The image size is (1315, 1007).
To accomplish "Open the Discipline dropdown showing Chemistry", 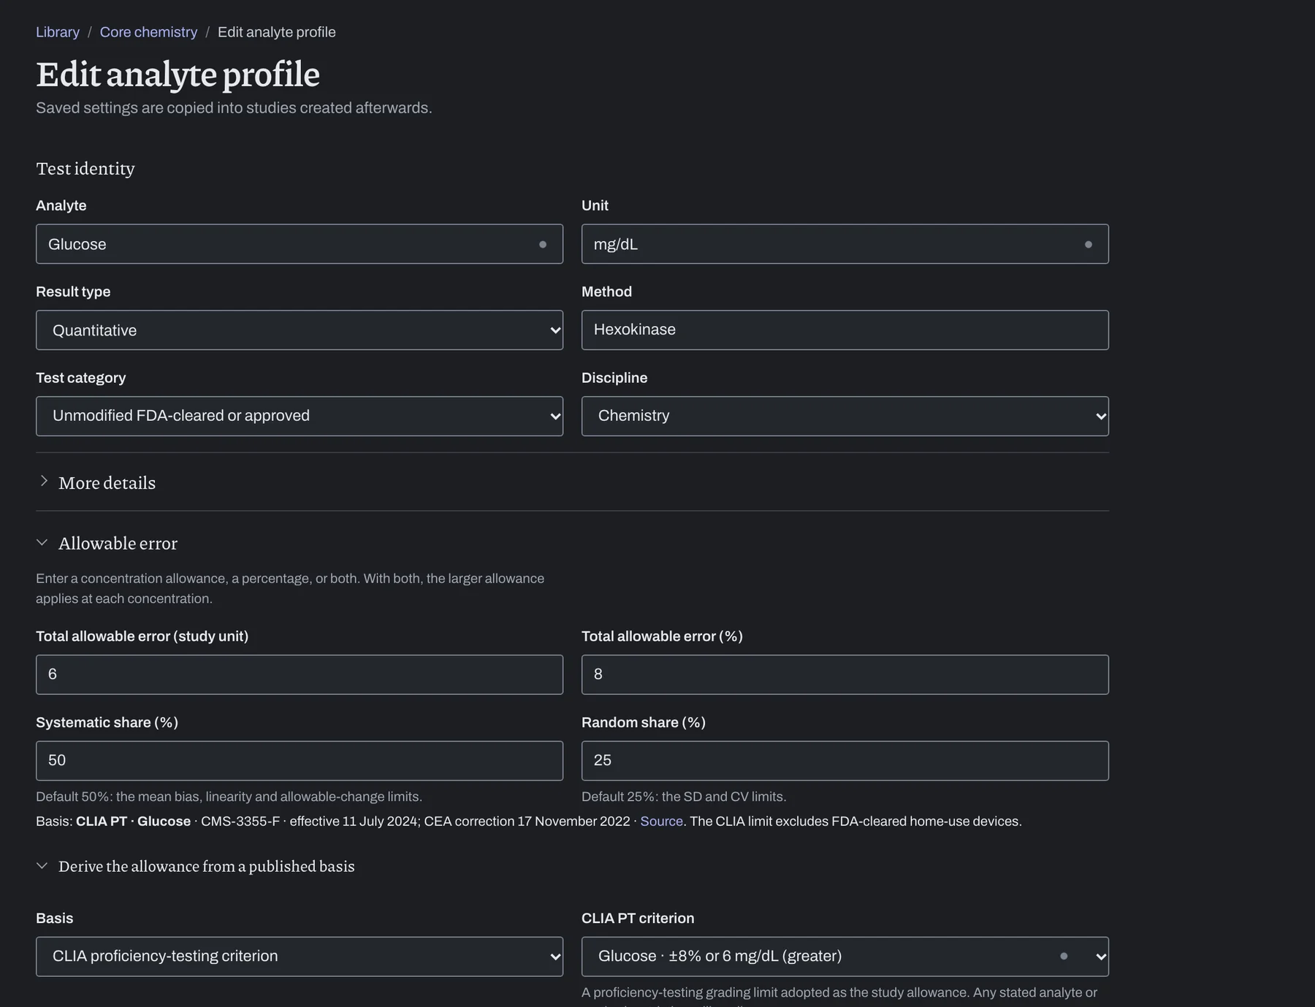I will tap(845, 417).
